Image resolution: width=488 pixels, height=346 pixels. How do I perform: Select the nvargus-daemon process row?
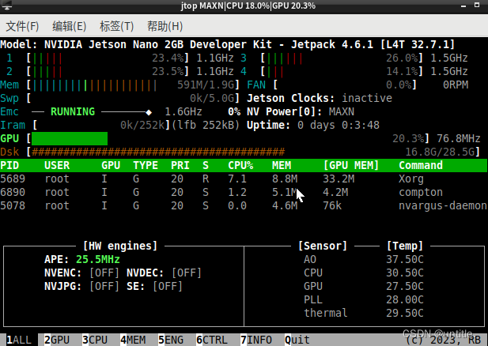click(x=244, y=206)
